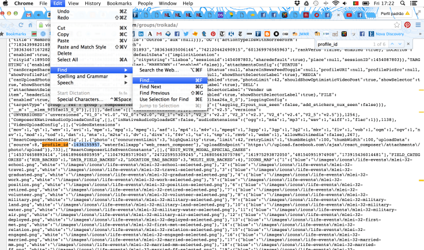Viewport: 424px width, 250px height.
Task: Open the Wi-Fi status menu
Action: (x=336, y=3)
